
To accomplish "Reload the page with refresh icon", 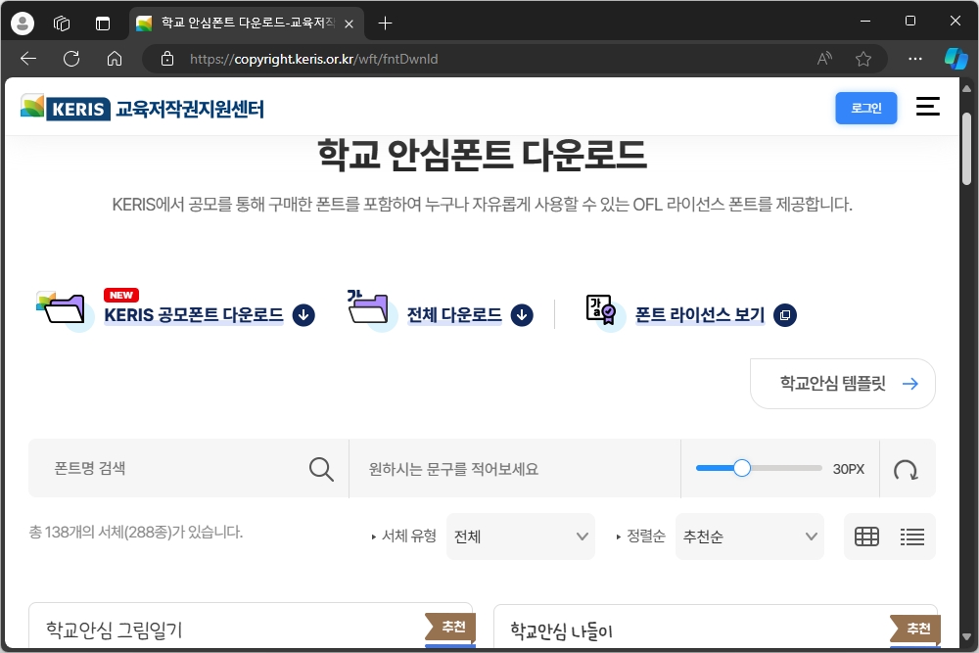I will tap(71, 59).
